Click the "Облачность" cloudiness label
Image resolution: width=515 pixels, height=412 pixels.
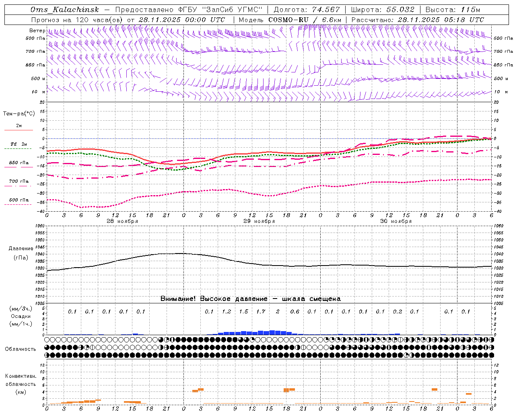pyautogui.click(x=21, y=349)
